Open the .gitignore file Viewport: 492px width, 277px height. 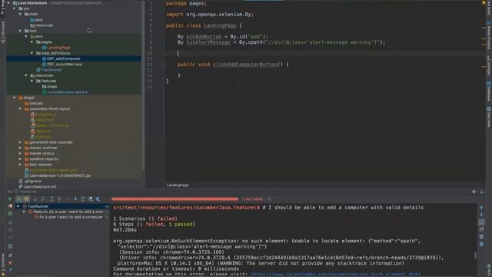click(32, 182)
